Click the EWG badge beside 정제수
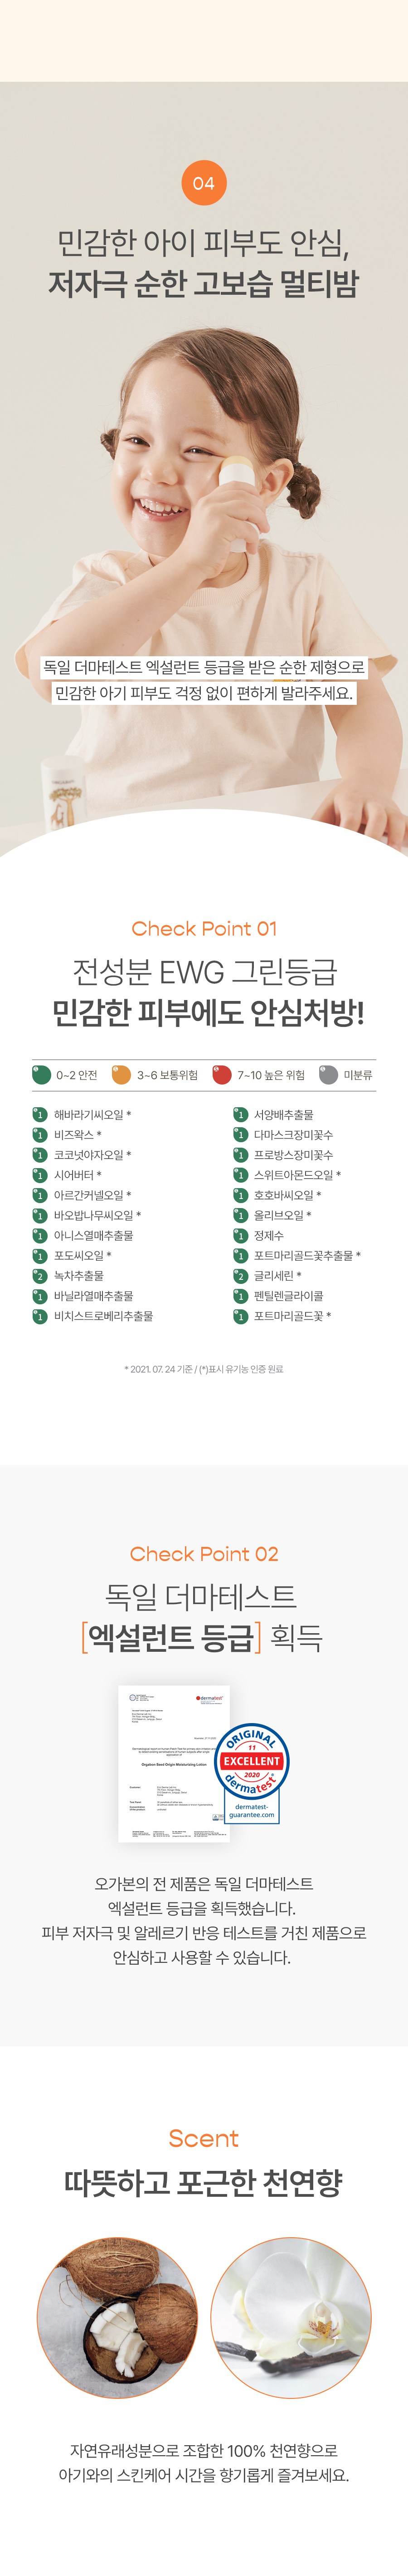Image resolution: width=408 pixels, height=2576 pixels. pyautogui.click(x=240, y=1236)
